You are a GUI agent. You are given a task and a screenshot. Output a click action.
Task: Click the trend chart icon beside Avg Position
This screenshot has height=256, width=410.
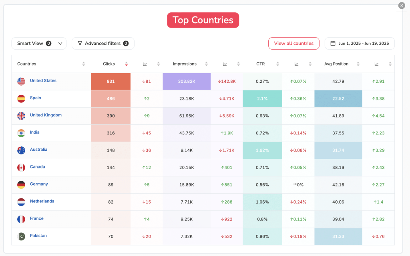(x=376, y=64)
